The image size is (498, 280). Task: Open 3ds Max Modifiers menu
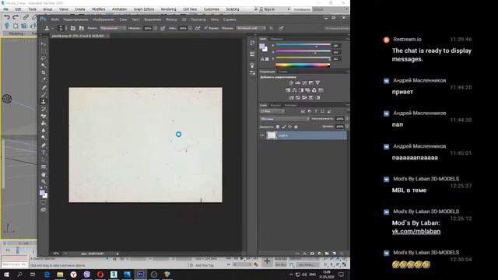tap(99, 9)
